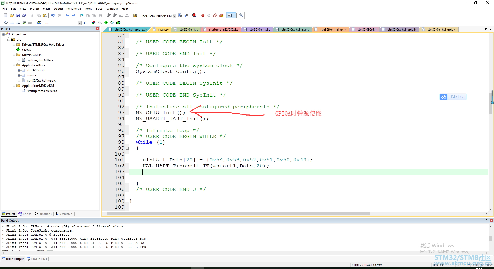Open the Manage Project Items icon
494x269 pixels.
[94, 23]
